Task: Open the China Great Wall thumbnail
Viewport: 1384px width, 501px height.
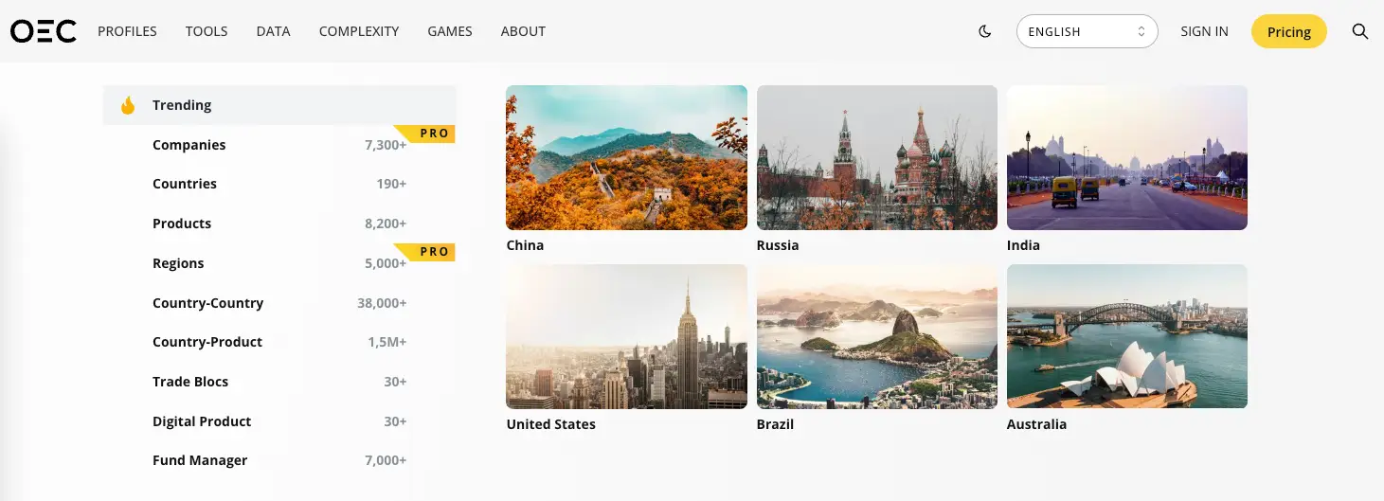Action: coord(626,157)
